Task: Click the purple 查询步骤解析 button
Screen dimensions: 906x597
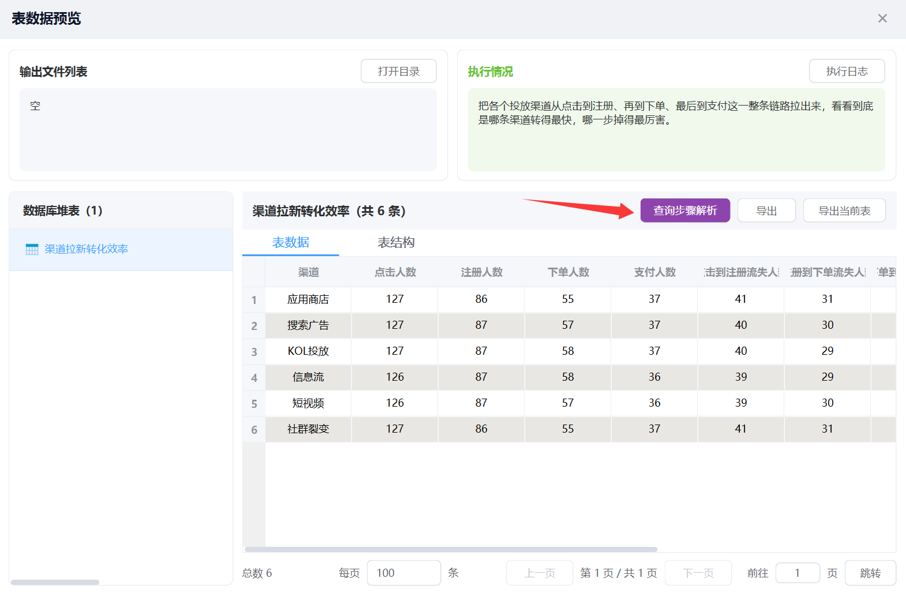Action: tap(685, 211)
